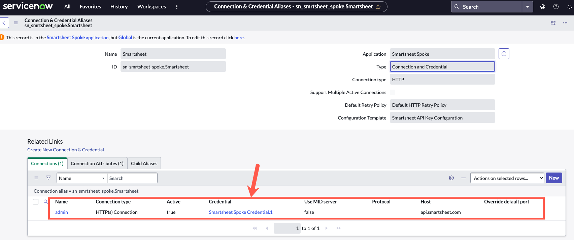Open the Name field search dropdown

click(x=82, y=178)
